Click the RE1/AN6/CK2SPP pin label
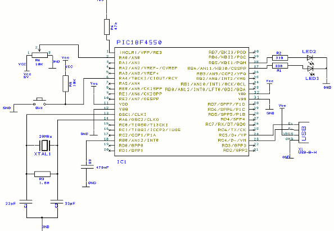The image size is (334, 231). [141, 94]
